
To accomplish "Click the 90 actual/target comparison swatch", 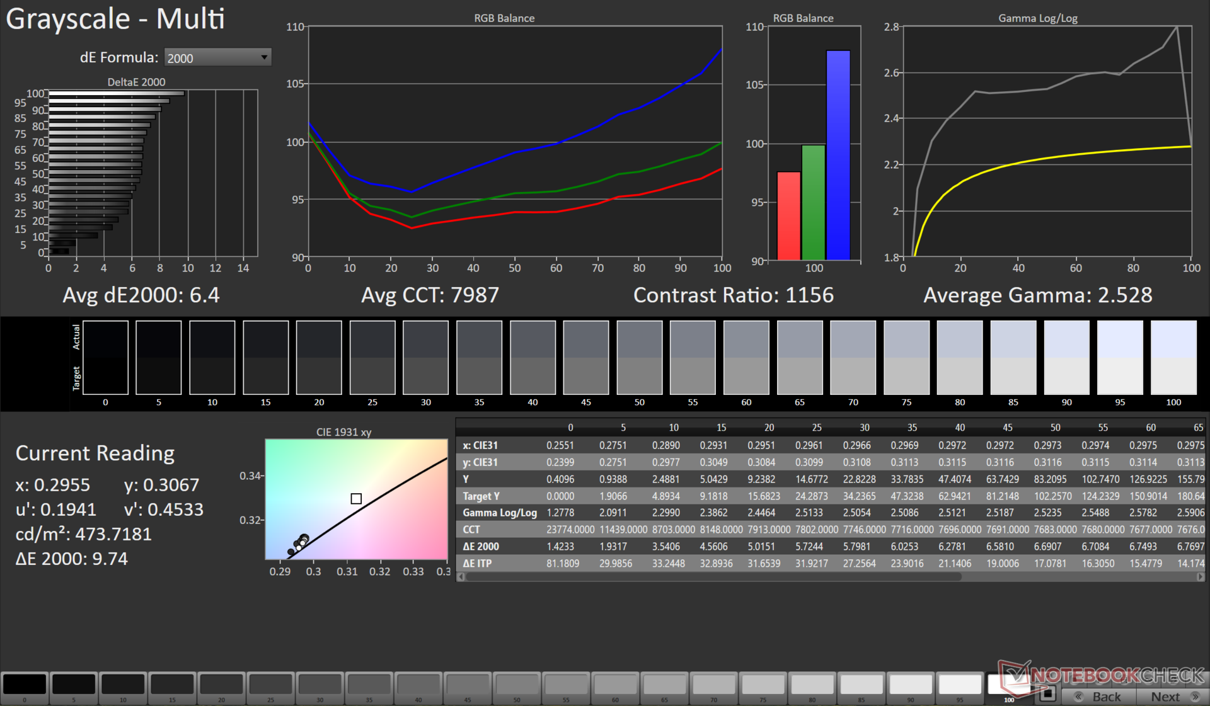I will tap(1066, 357).
